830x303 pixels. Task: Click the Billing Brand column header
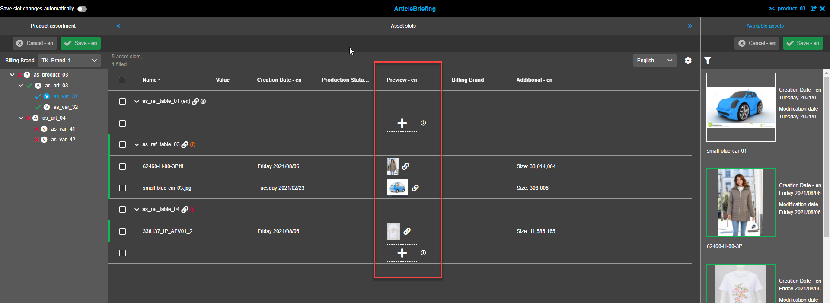468,80
